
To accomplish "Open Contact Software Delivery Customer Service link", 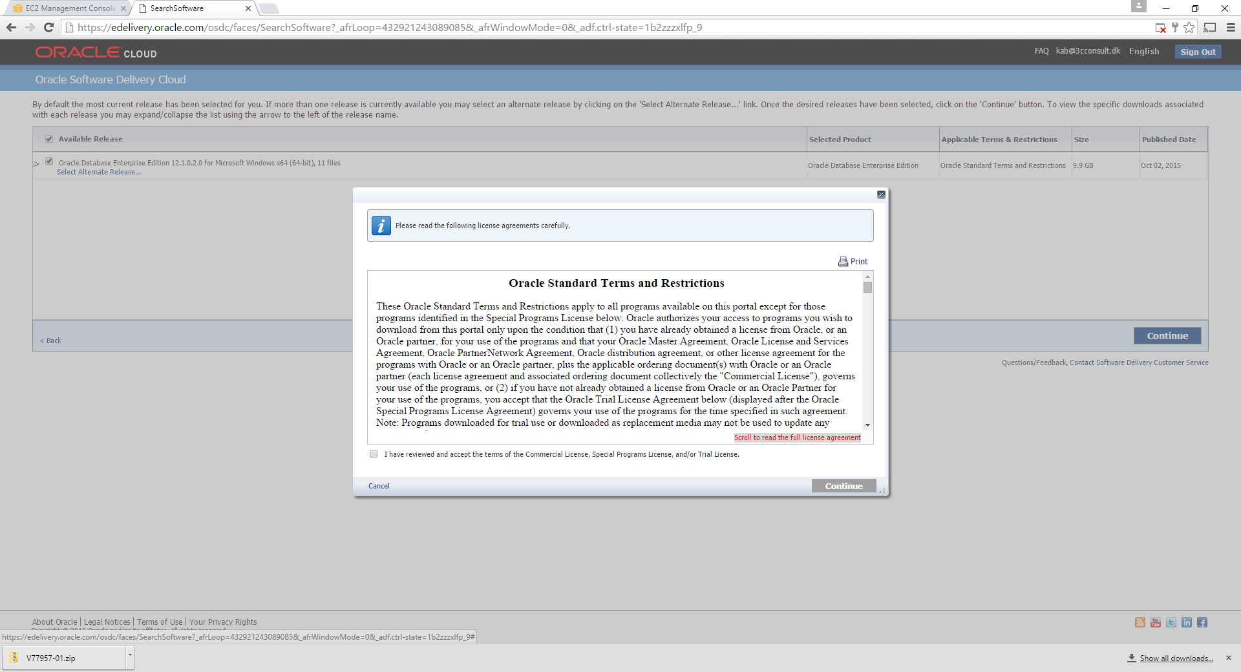I will point(1139,362).
